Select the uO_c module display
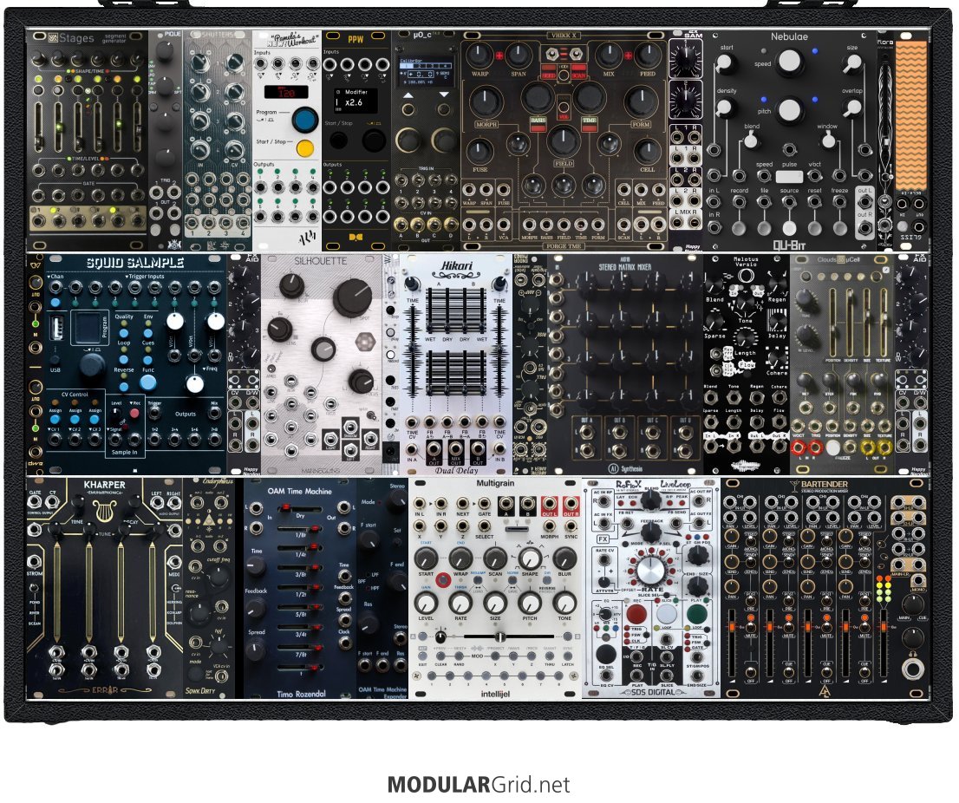This screenshot has height=803, width=959. point(427,72)
